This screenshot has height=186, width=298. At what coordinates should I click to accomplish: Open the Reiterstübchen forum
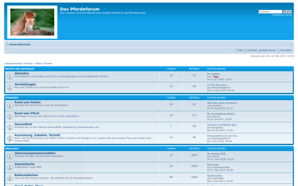tap(26, 175)
